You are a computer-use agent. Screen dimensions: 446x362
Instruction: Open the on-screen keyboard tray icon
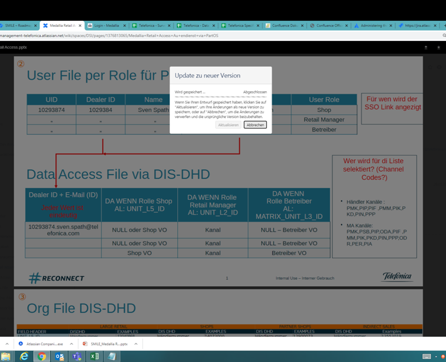pos(426,357)
